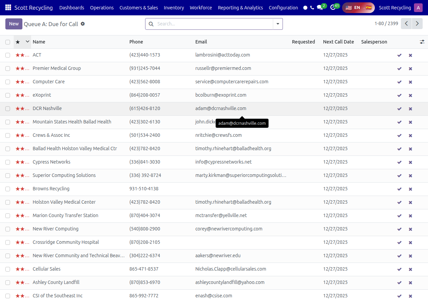
Task: Click the X icon for New River Computing
Action: point(410,229)
